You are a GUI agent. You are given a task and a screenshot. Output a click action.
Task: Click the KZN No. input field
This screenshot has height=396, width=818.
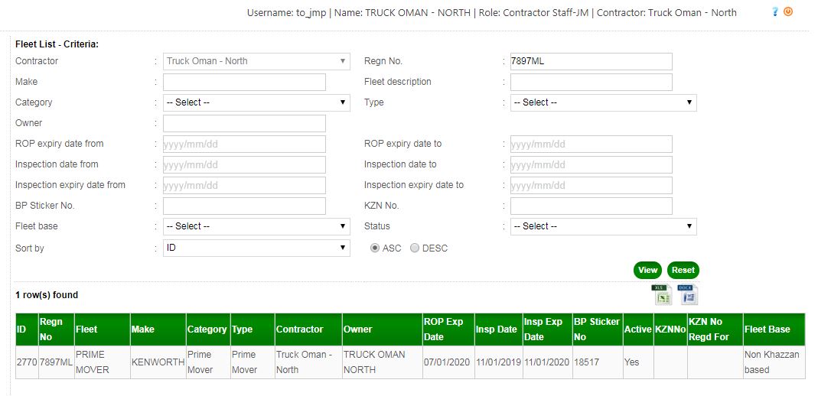(x=591, y=206)
